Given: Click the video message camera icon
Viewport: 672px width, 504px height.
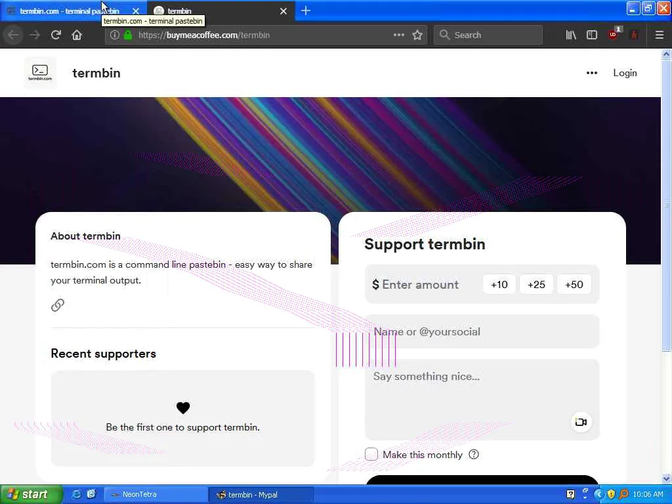Looking at the screenshot, I should 581,422.
